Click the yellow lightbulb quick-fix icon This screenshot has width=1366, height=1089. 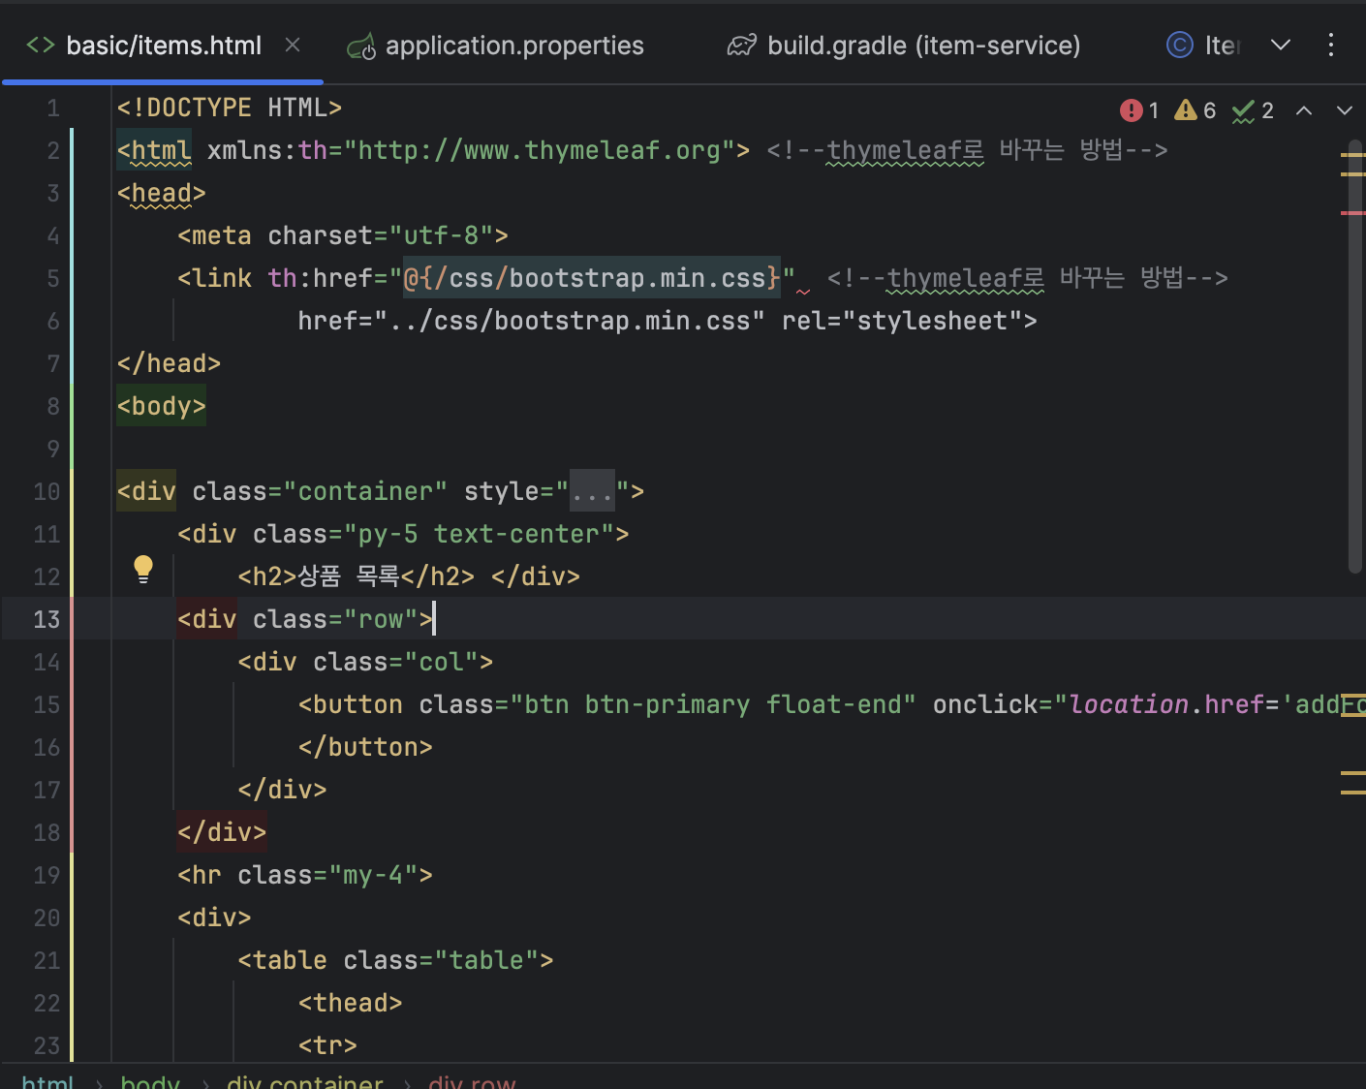(x=143, y=569)
